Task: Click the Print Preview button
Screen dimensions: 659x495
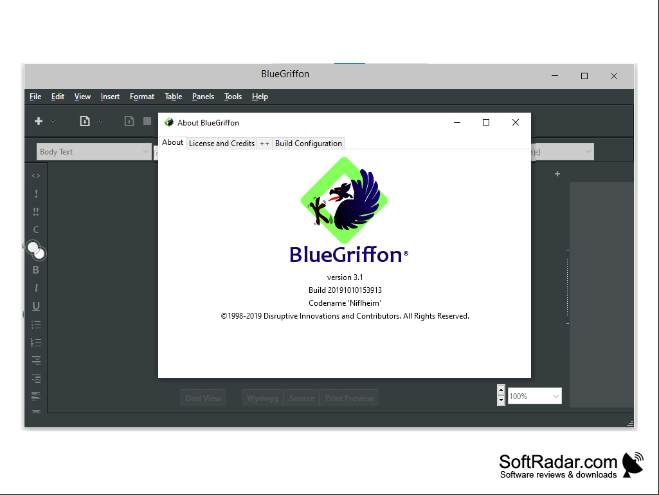Action: pos(349,398)
